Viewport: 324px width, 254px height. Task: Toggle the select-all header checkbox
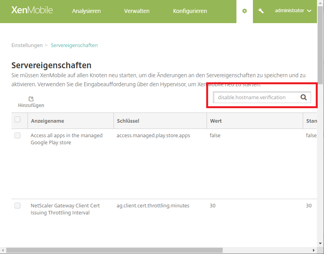(18, 120)
